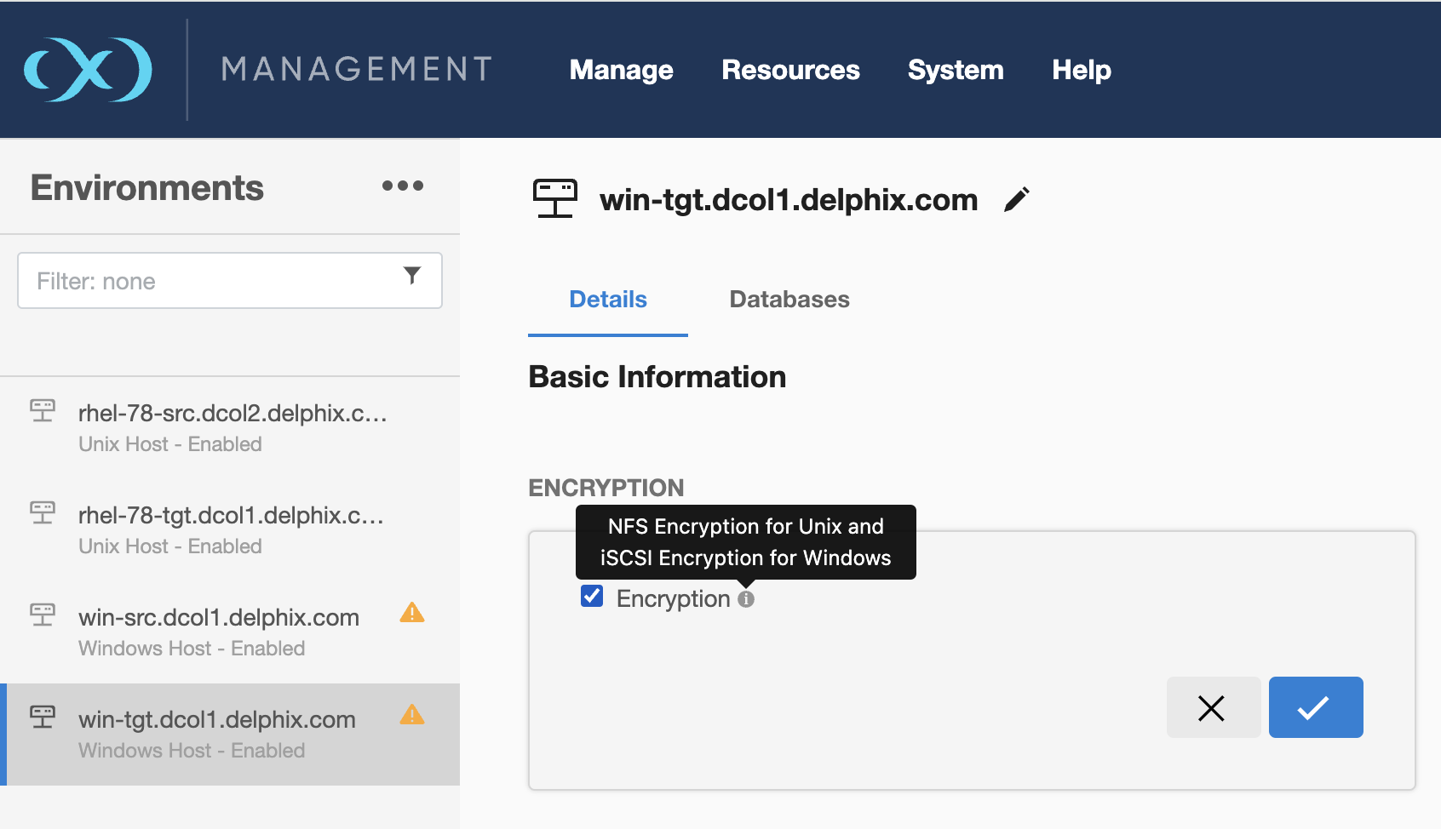This screenshot has height=829, width=1441.
Task: Select the Details tab
Action: pyautogui.click(x=608, y=300)
